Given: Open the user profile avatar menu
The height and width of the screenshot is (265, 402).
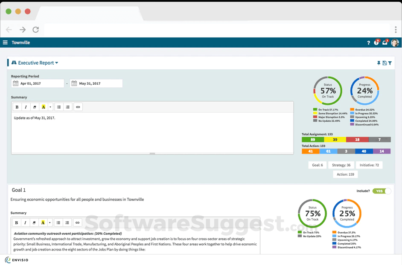Looking at the screenshot, I should tap(395, 43).
